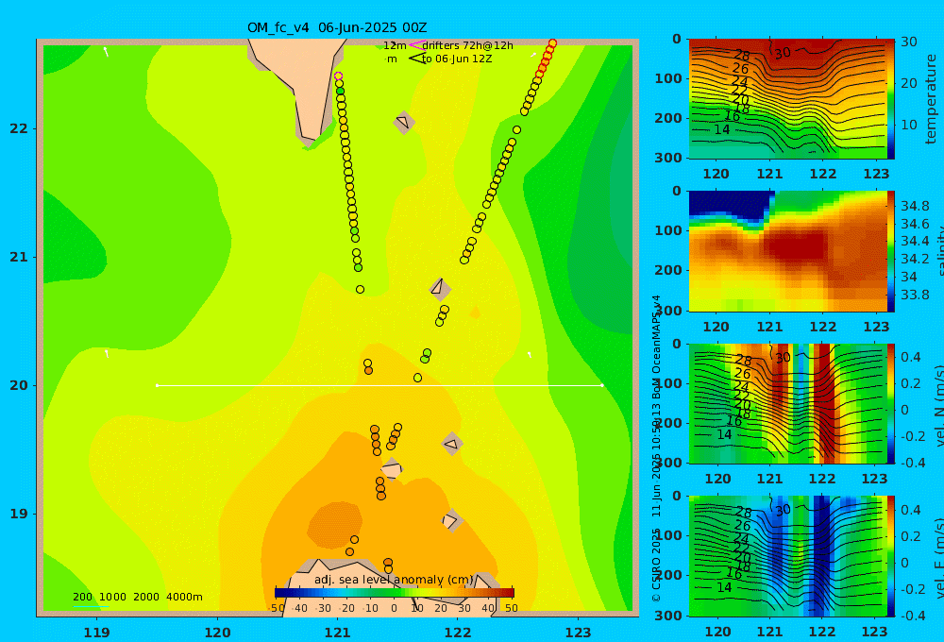
Task: Click the dark orange sea level high near 19°N
Action: [335, 525]
